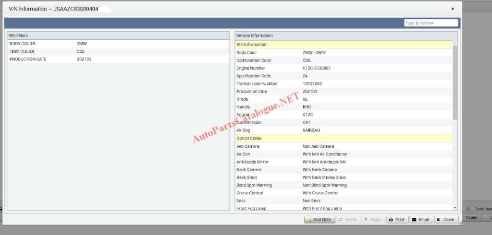Click VIN Filters panel header
The width and height of the screenshot is (492, 235).
(x=118, y=35)
